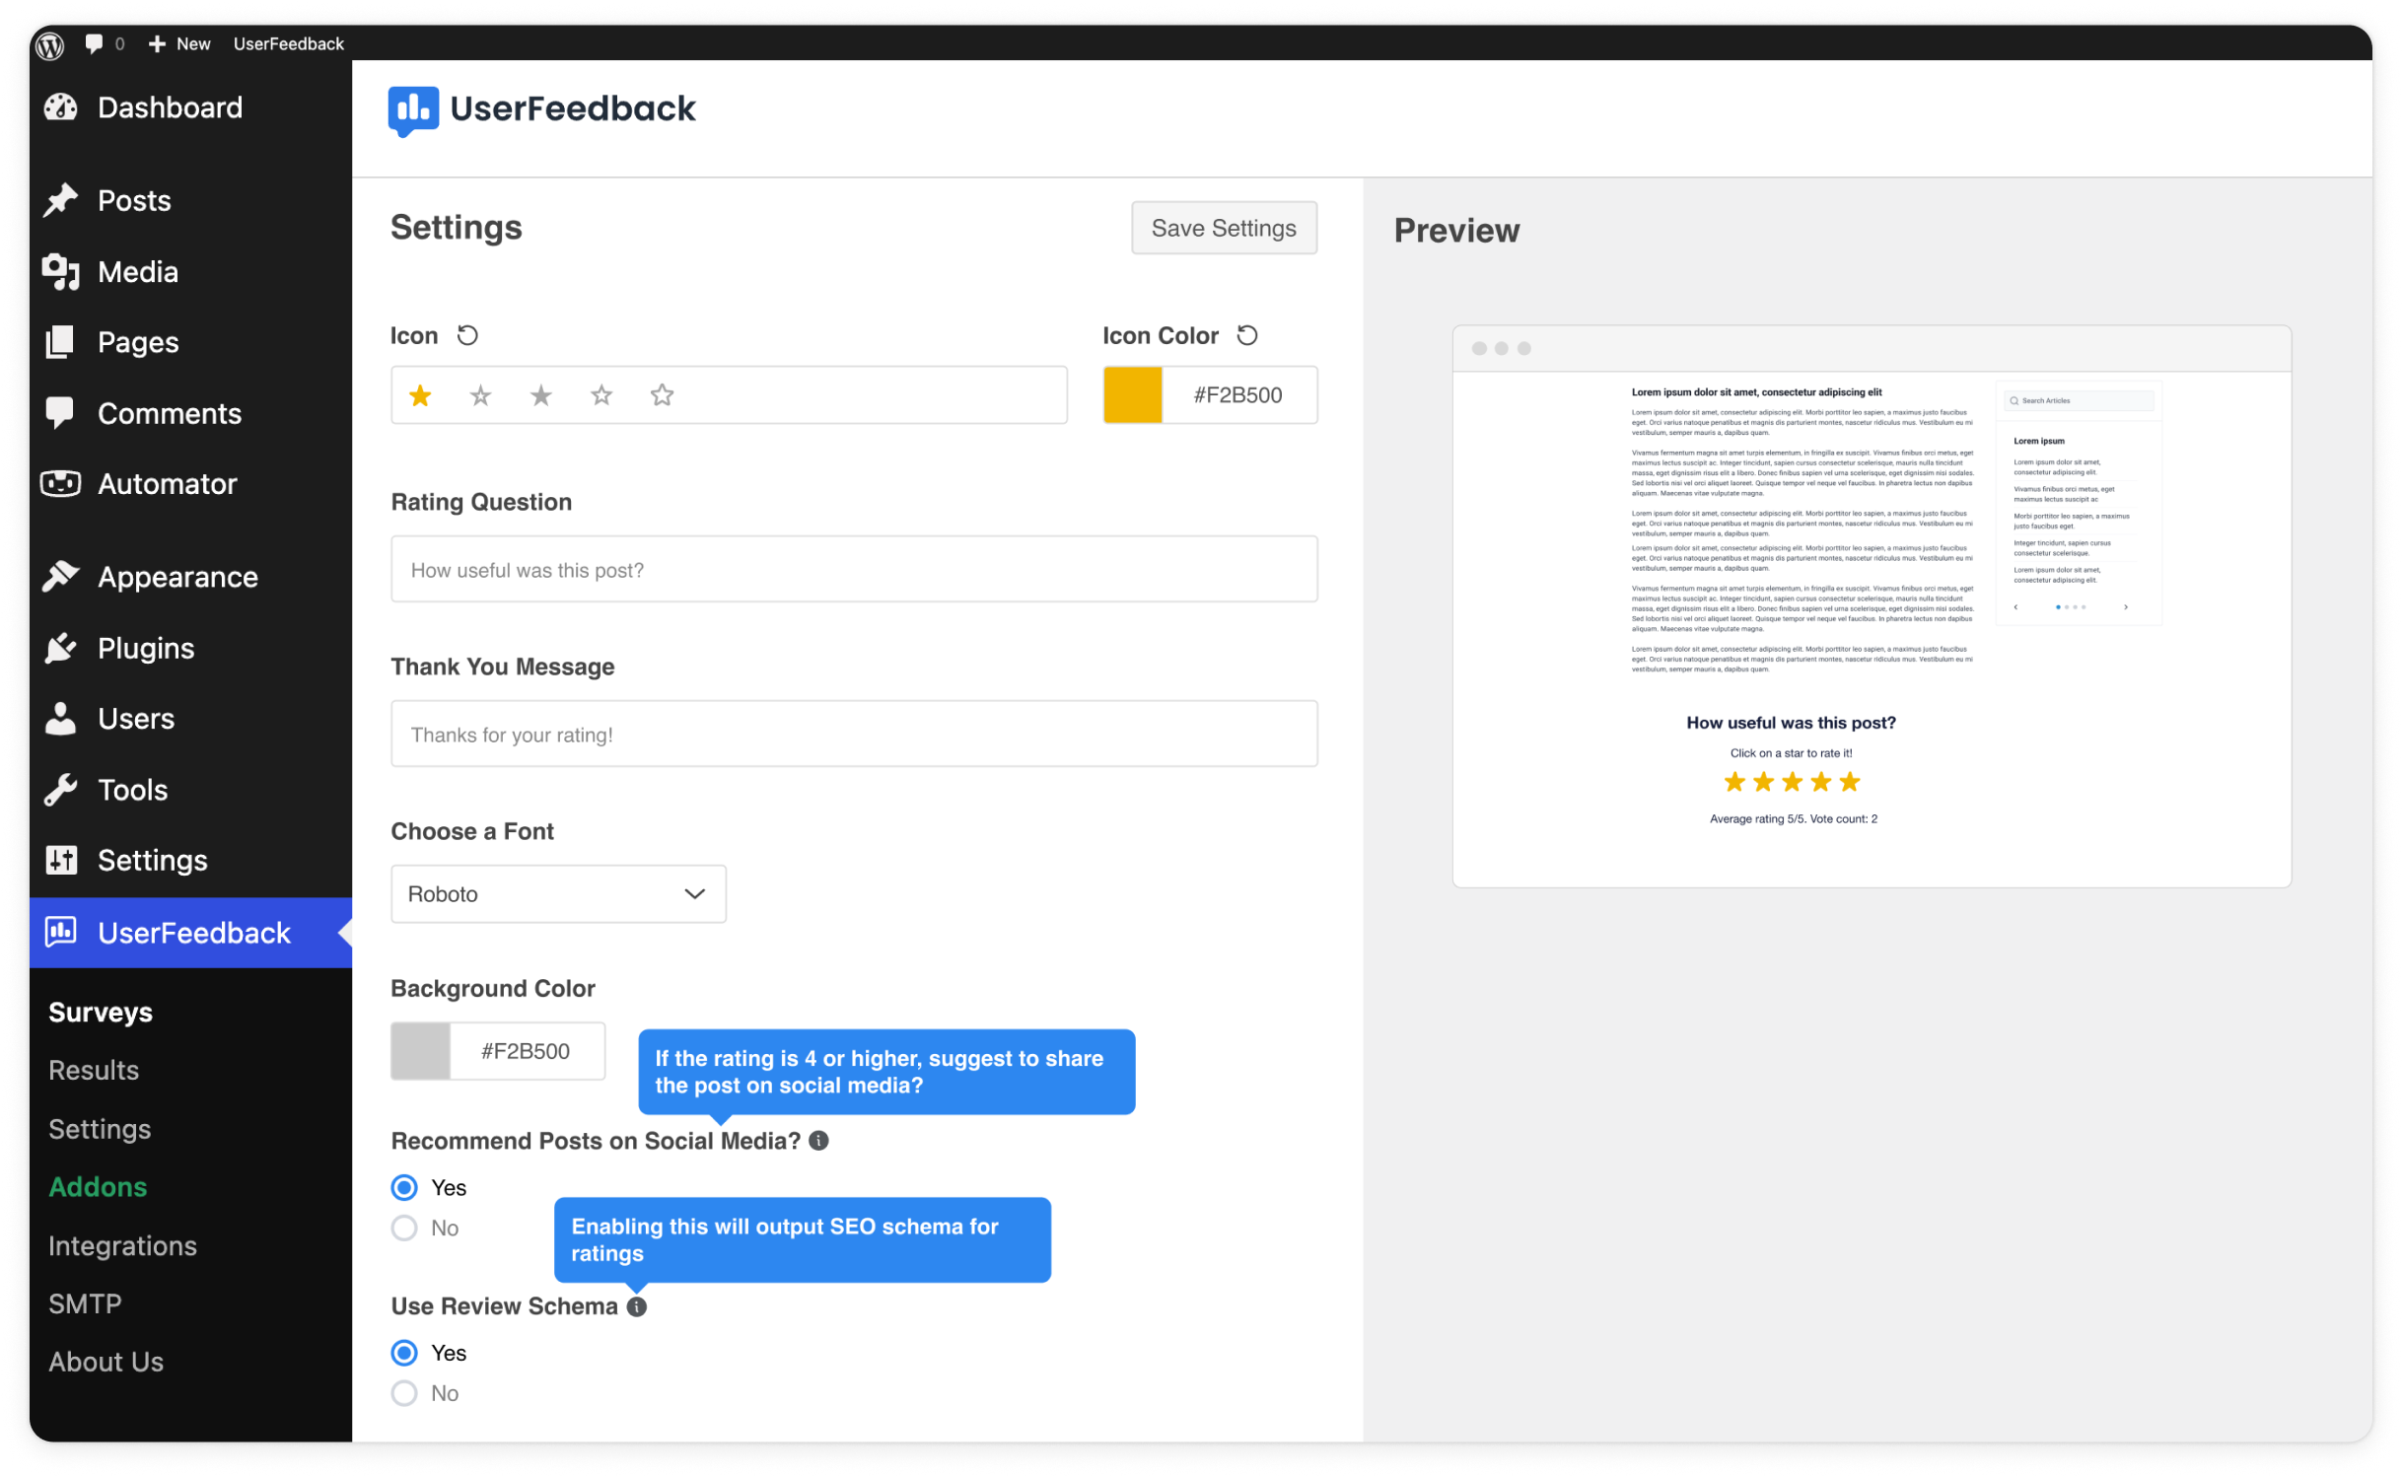
Task: Open the WordPress dashboard via the W logo
Action: point(50,43)
